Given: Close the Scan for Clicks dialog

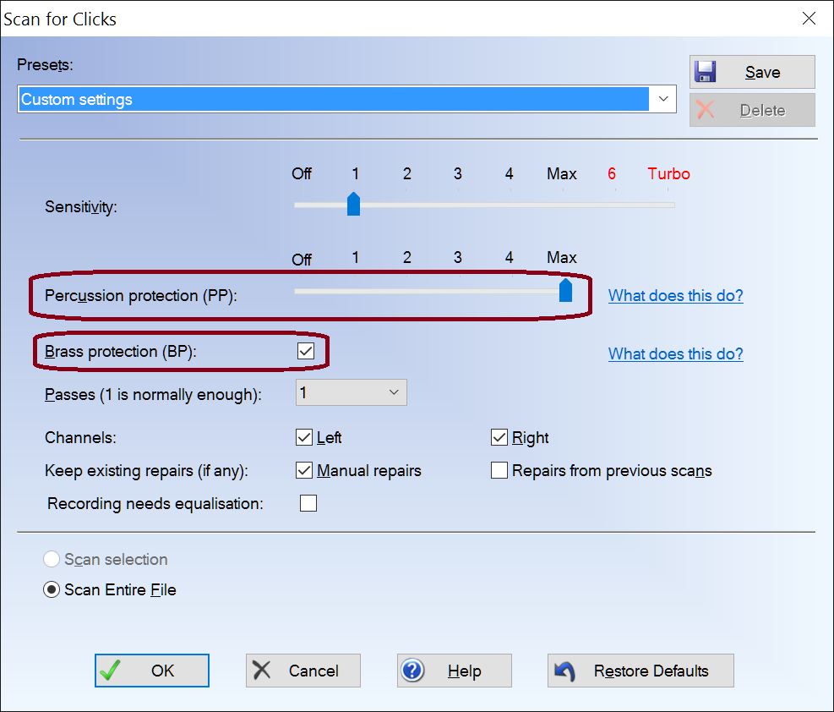Looking at the screenshot, I should tap(809, 19).
